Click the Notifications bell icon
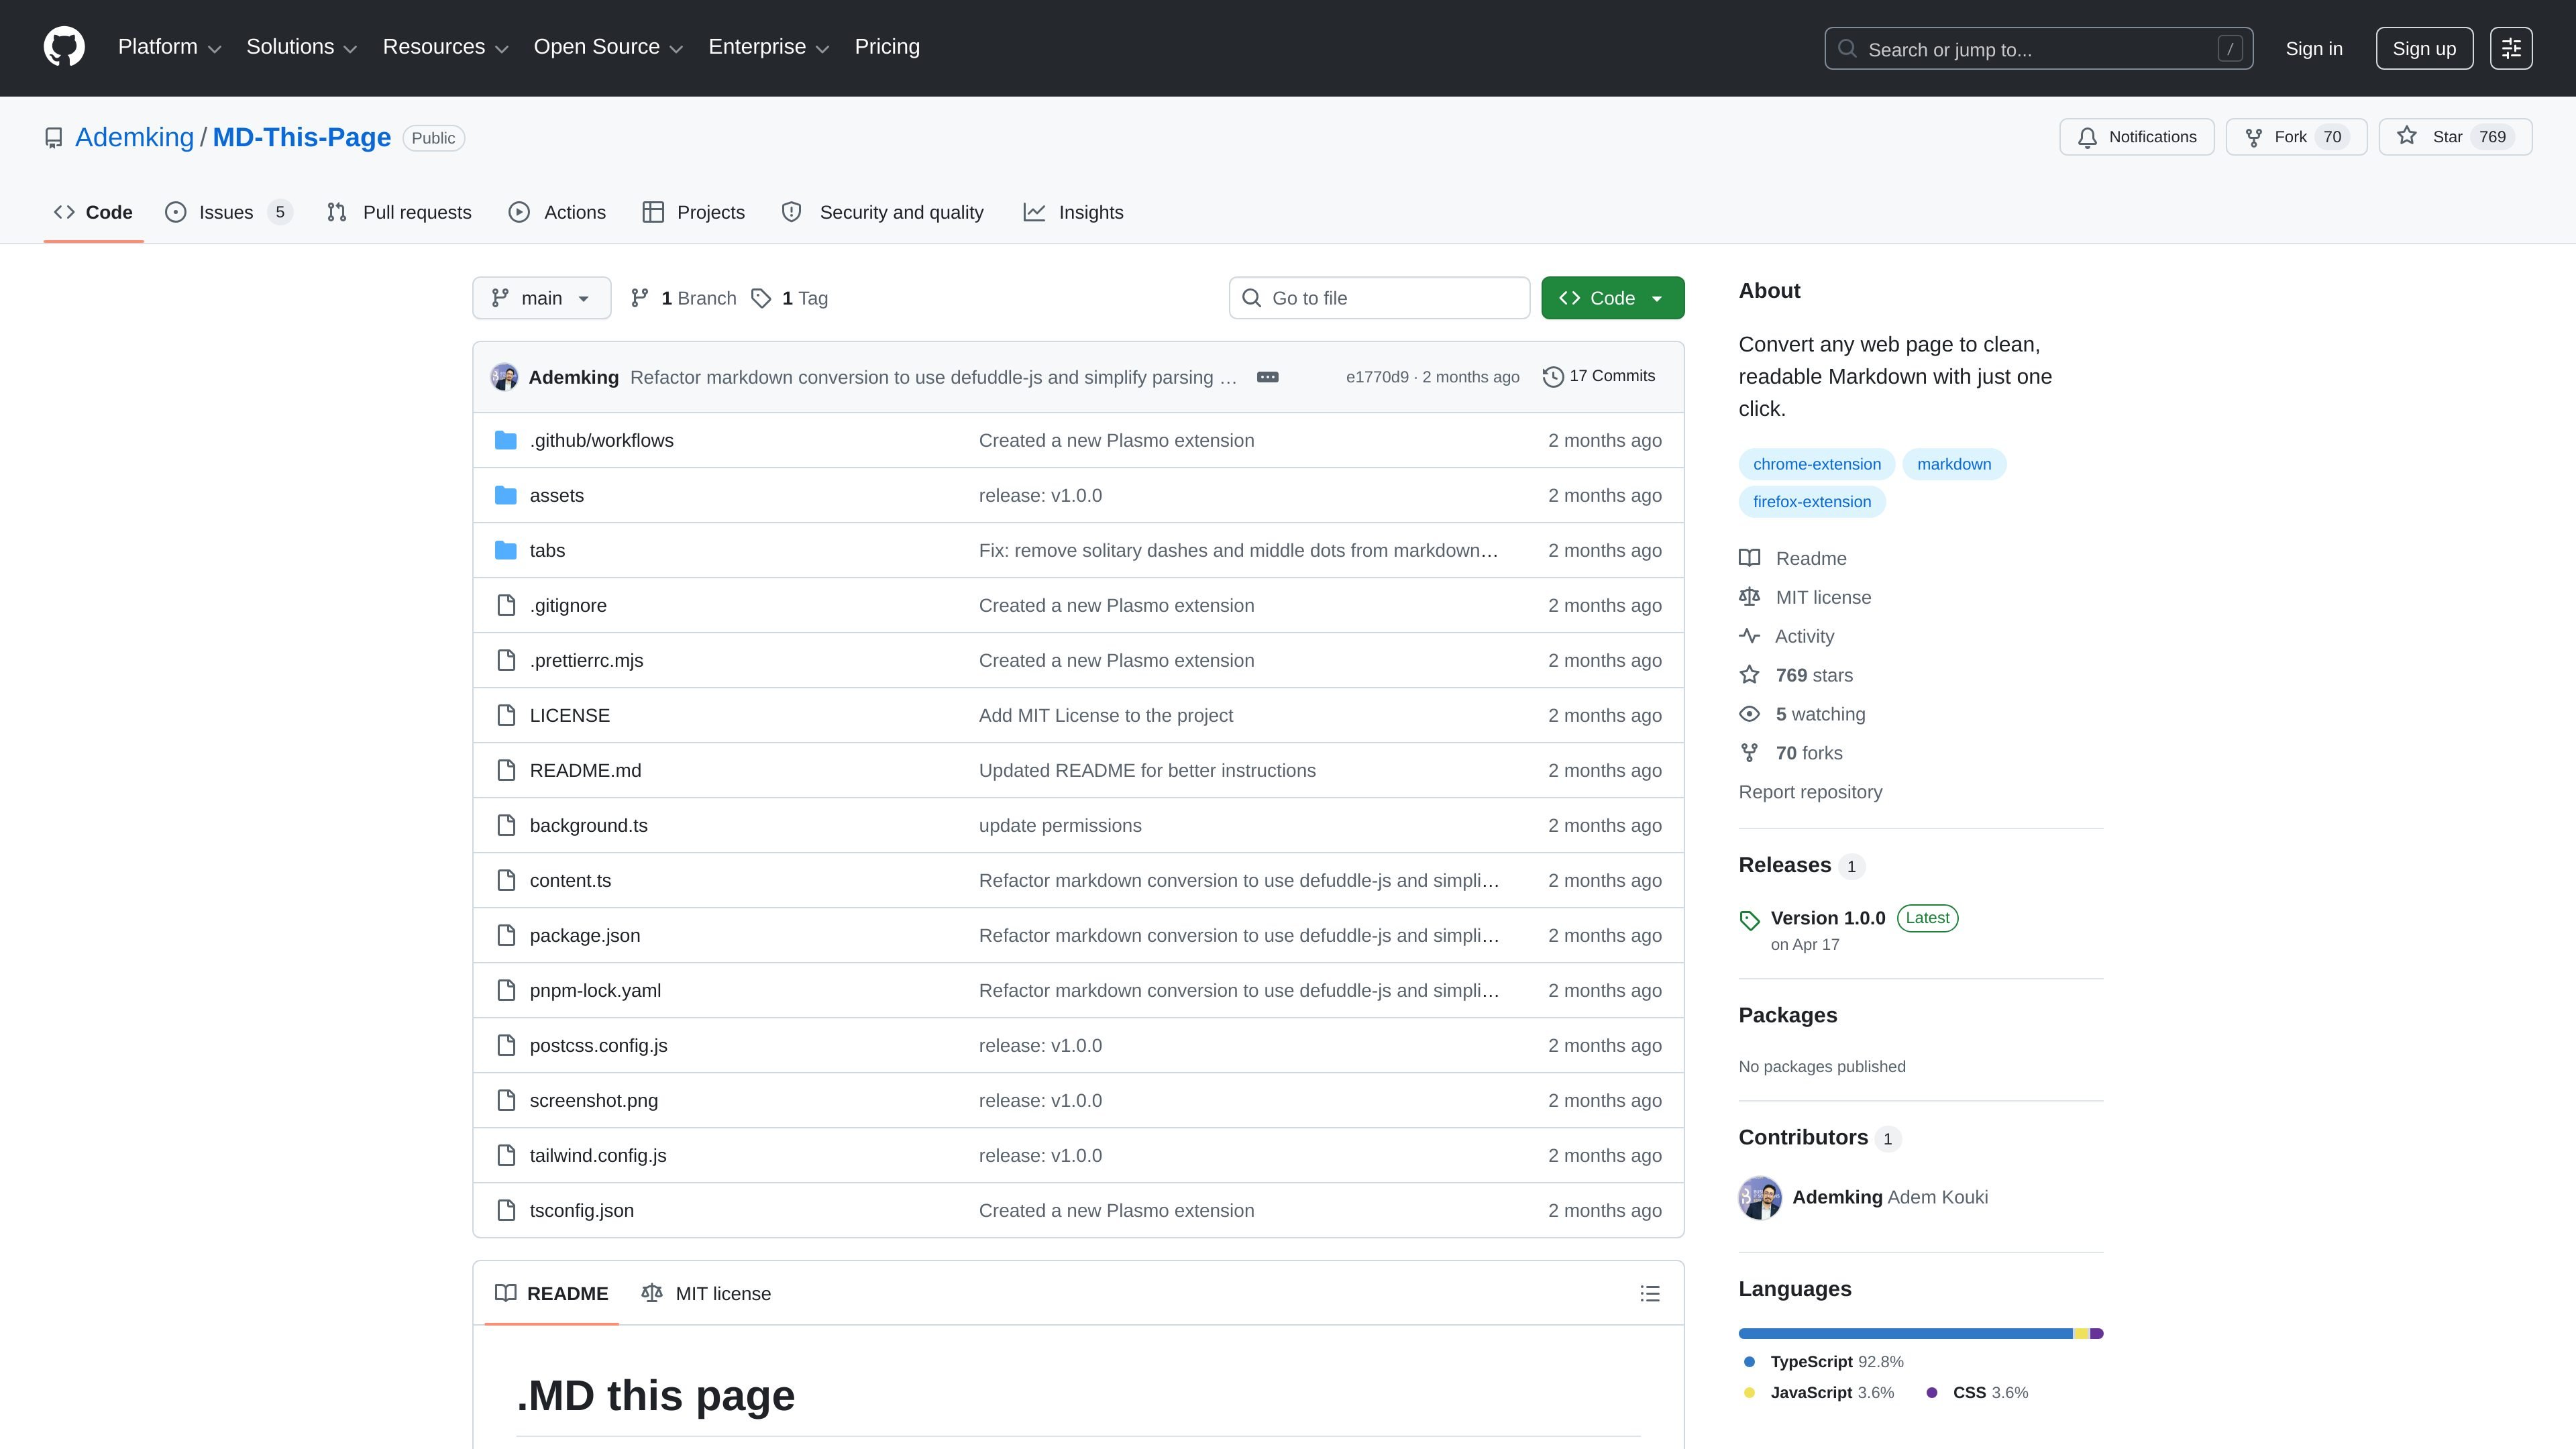The width and height of the screenshot is (2576, 1449). tap(2087, 137)
